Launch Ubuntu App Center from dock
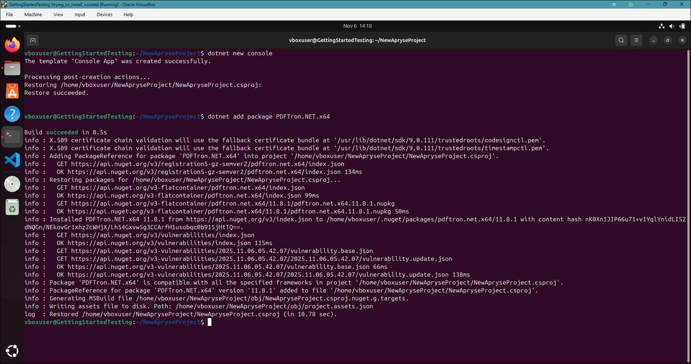Image resolution: width=691 pixels, height=364 pixels. pos(12,91)
